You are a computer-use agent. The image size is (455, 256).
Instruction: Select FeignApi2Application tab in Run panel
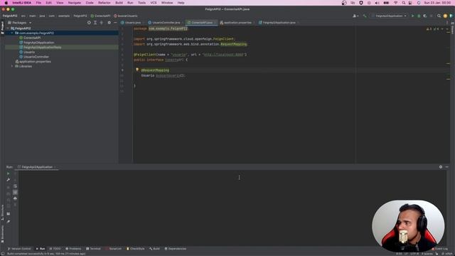point(36,167)
